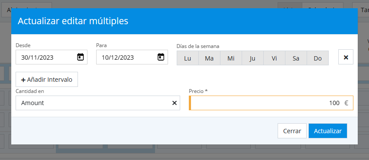Toggle the Mi weekday button
Image resolution: width=369 pixels, height=160 pixels.
coord(231,58)
